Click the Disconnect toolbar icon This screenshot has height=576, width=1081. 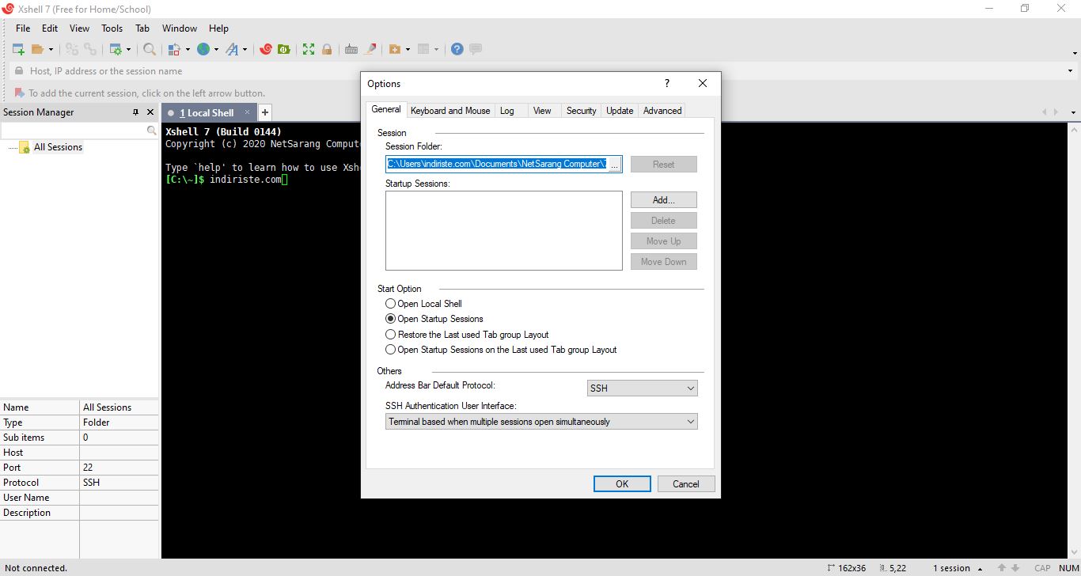tap(72, 49)
